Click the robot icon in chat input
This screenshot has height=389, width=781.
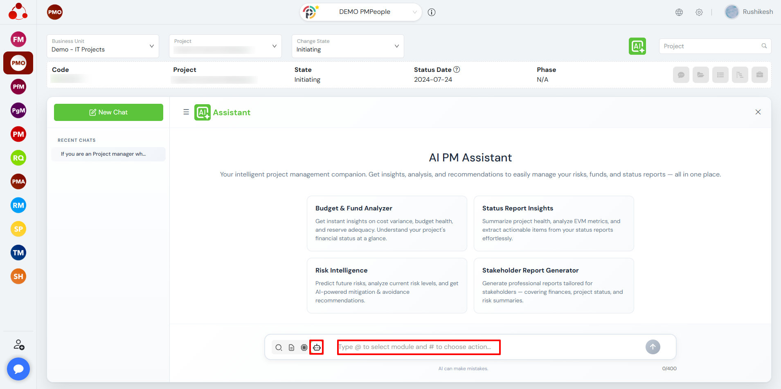[x=317, y=347]
